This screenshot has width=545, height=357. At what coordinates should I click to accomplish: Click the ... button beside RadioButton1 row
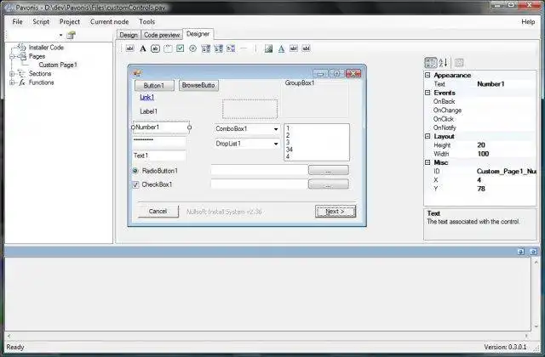point(329,170)
